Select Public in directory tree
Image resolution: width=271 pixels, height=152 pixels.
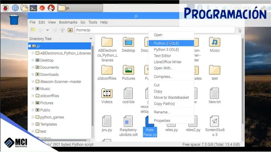coord(45,110)
